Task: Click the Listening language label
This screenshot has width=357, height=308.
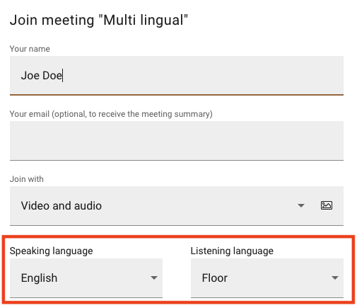Action: [x=232, y=251]
